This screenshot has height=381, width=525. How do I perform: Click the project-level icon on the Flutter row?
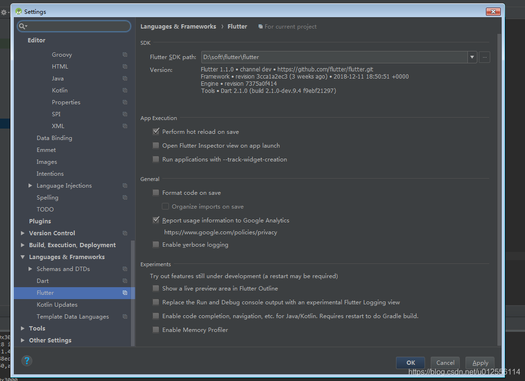pos(125,292)
